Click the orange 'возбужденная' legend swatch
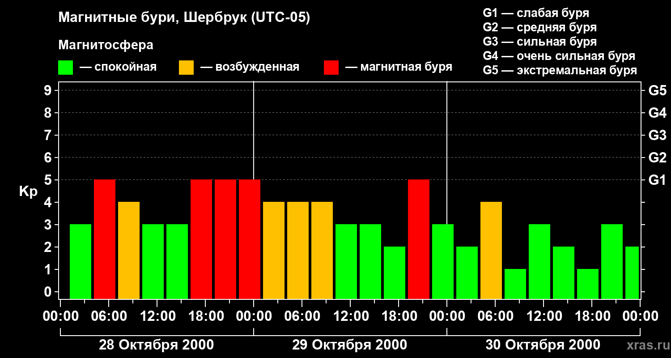 click(186, 68)
